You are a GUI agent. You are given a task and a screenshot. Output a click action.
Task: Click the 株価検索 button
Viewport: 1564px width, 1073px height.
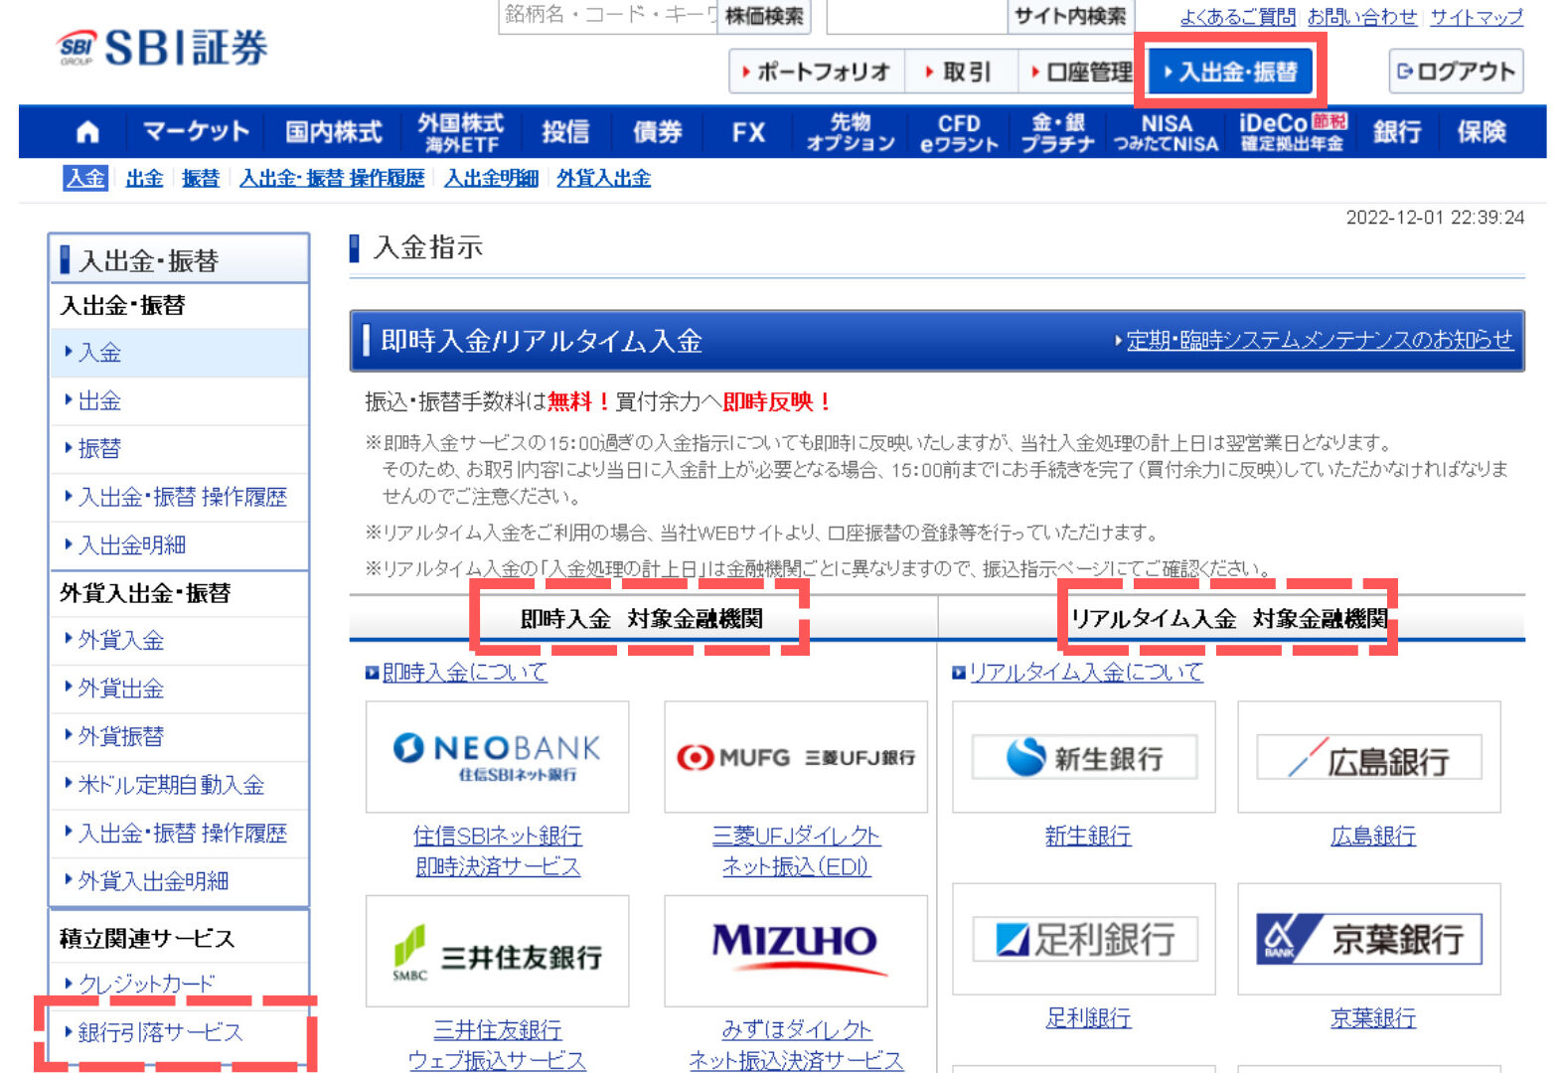point(764,16)
